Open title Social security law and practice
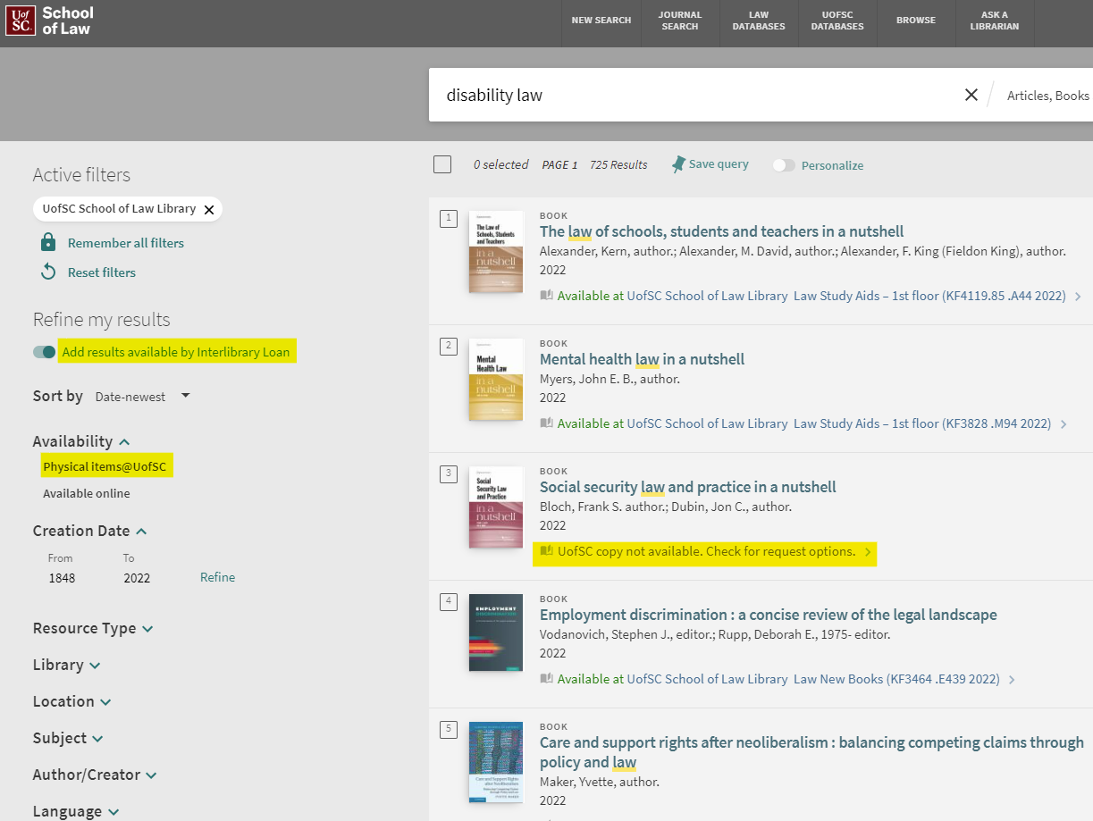 pyautogui.click(x=688, y=487)
